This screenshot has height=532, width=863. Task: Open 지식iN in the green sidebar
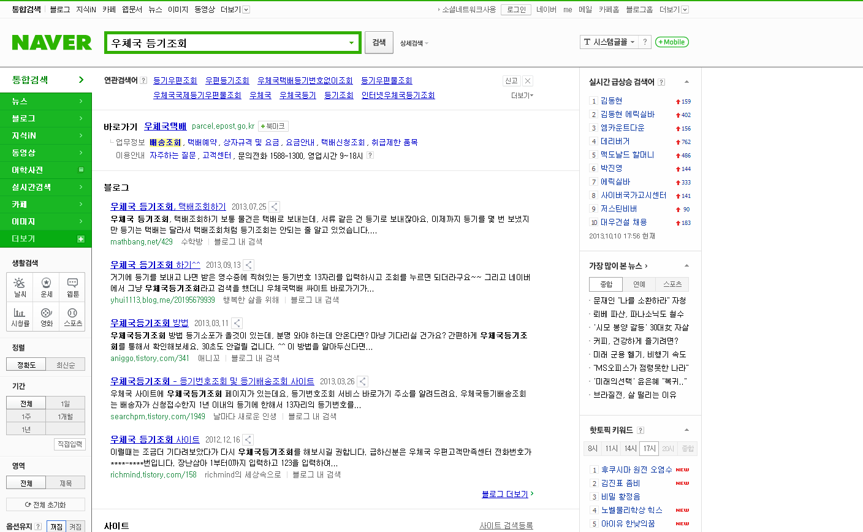click(x=45, y=135)
